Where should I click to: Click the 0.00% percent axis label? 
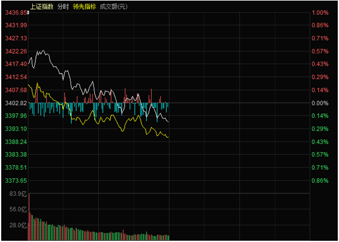click(x=320, y=103)
